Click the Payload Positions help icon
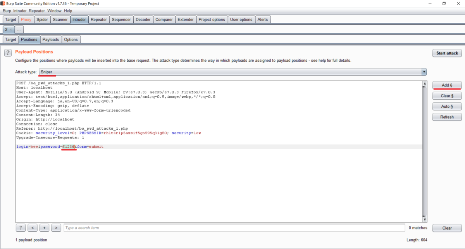Screen dimensions: 465x249 click(8, 53)
